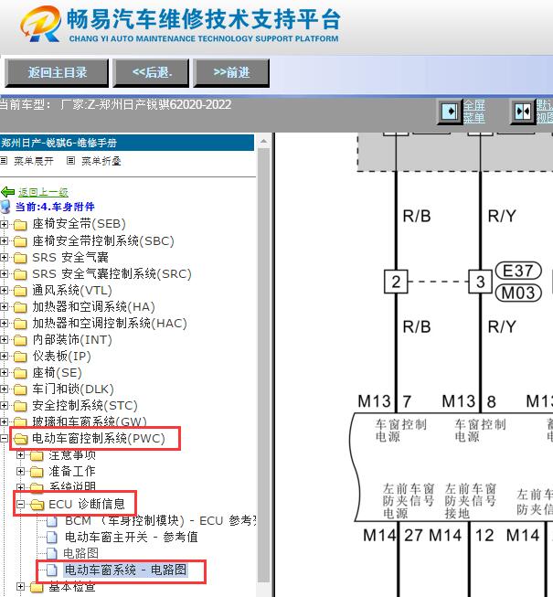This screenshot has width=553, height=597.
Task: Click the SRS 安全气囊 folder icon
Action: 20,258
